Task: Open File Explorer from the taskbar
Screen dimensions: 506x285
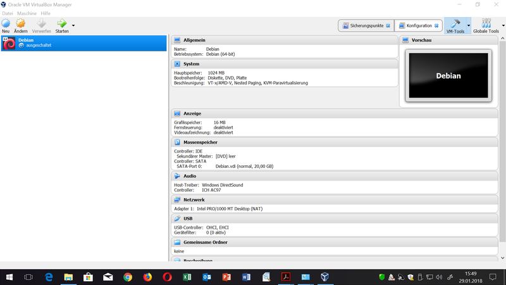Action: click(x=68, y=277)
